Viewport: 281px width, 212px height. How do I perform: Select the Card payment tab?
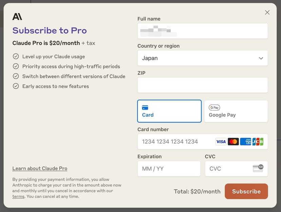(169, 111)
